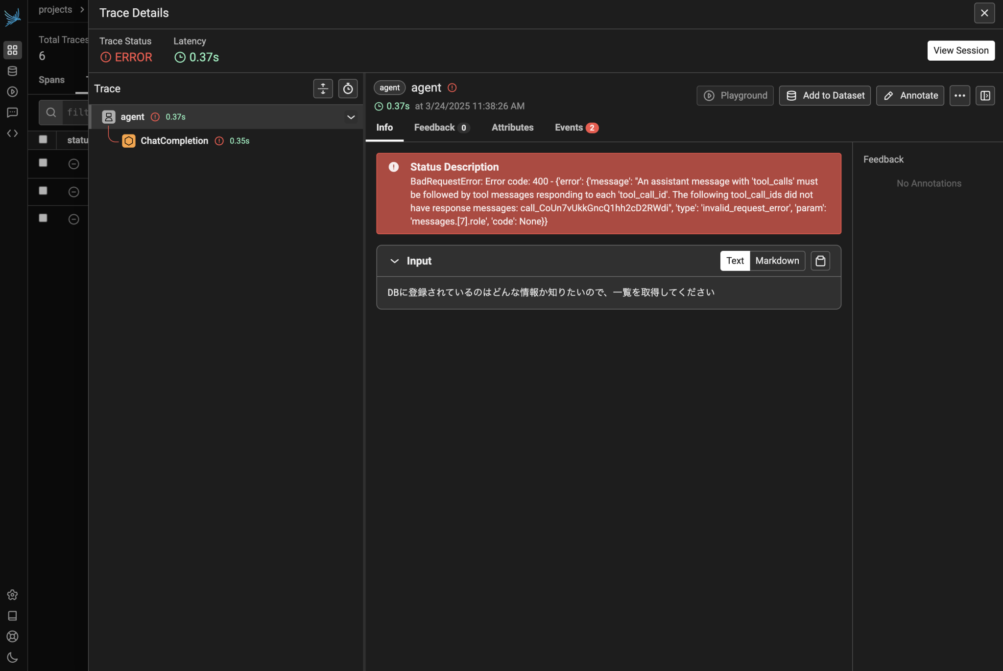The height and width of the screenshot is (671, 1003).
Task: Open the Attributes tab
Action: pos(512,128)
